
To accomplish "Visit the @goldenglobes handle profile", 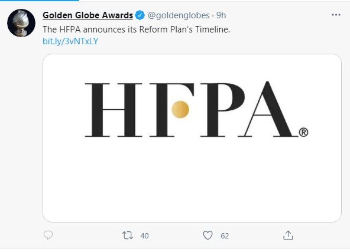I will coord(179,15).
